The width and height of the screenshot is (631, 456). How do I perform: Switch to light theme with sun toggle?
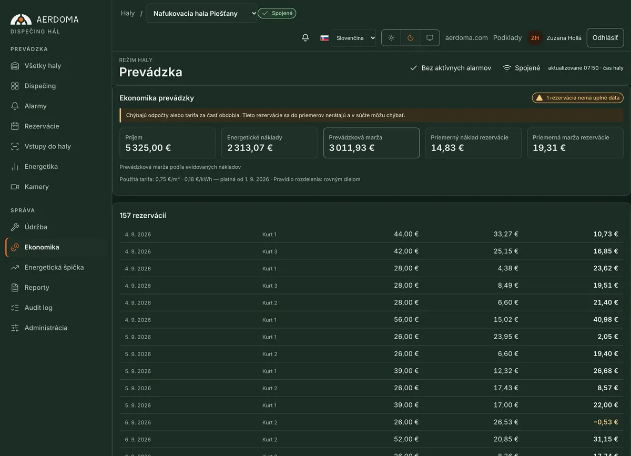(391, 38)
